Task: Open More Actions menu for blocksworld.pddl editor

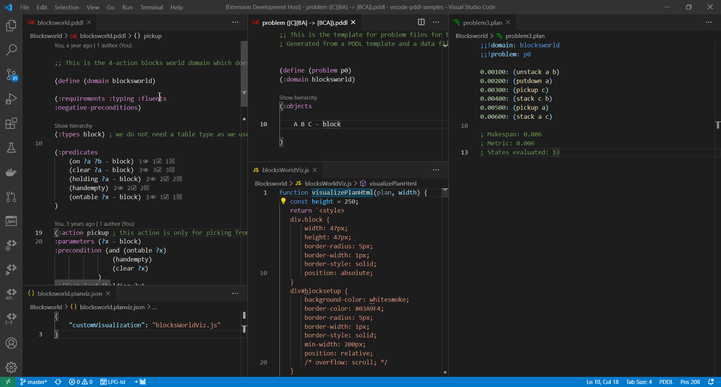Action: coord(235,22)
